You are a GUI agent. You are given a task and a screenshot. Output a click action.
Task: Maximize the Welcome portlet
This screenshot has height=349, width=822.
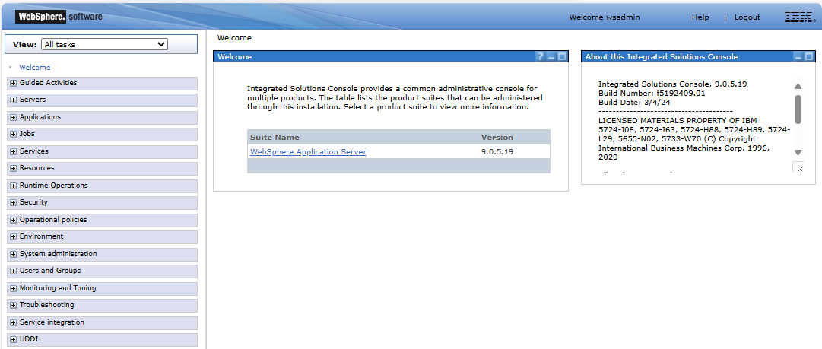[561, 56]
